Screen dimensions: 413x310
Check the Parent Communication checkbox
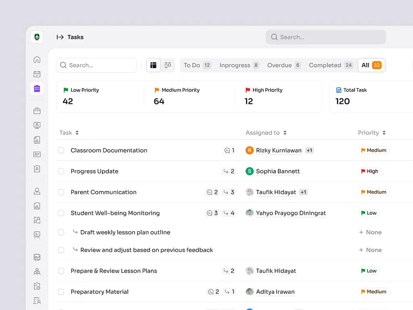coord(61,192)
